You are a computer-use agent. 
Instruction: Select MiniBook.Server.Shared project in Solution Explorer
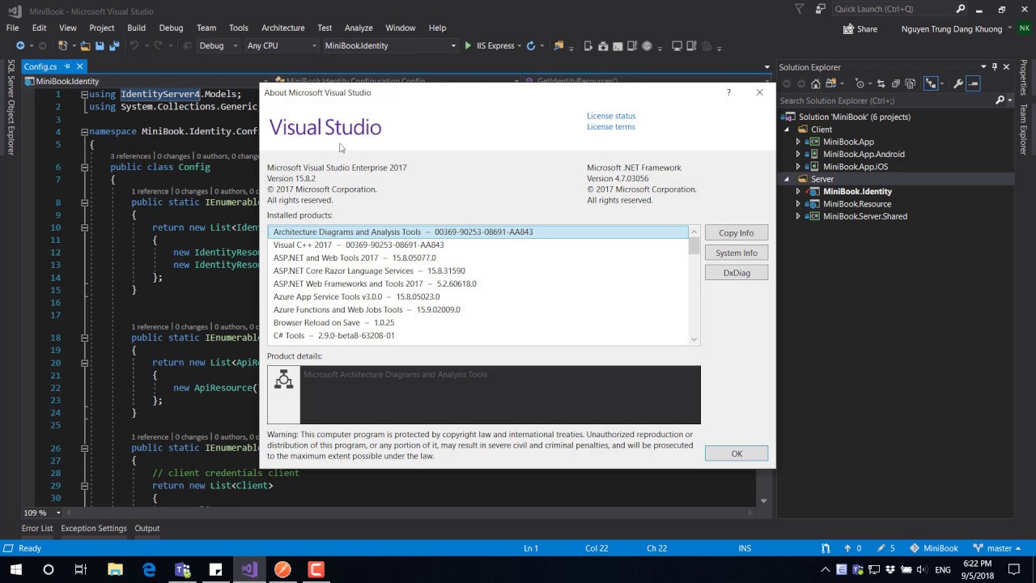(x=864, y=217)
